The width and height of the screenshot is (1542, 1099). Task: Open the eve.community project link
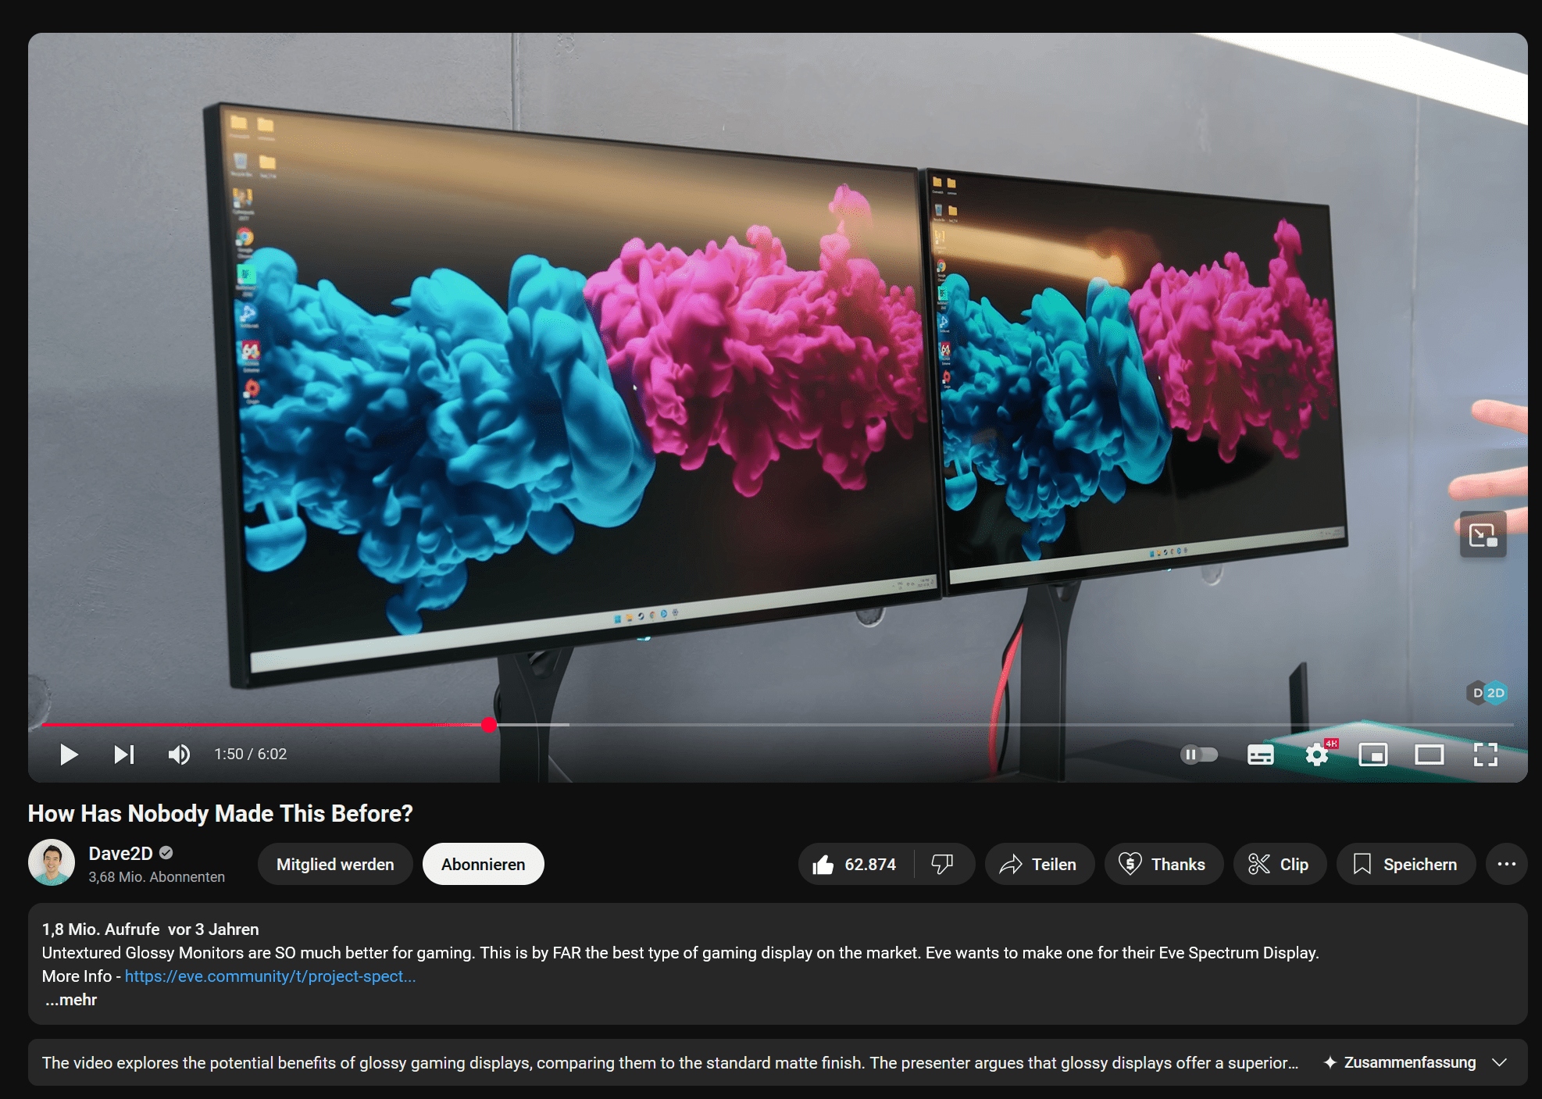click(x=270, y=976)
